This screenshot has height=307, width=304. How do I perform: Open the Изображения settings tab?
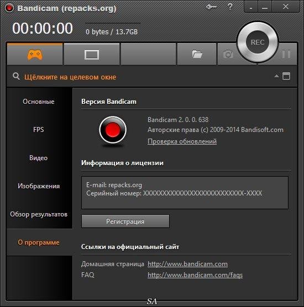pyautogui.click(x=39, y=186)
